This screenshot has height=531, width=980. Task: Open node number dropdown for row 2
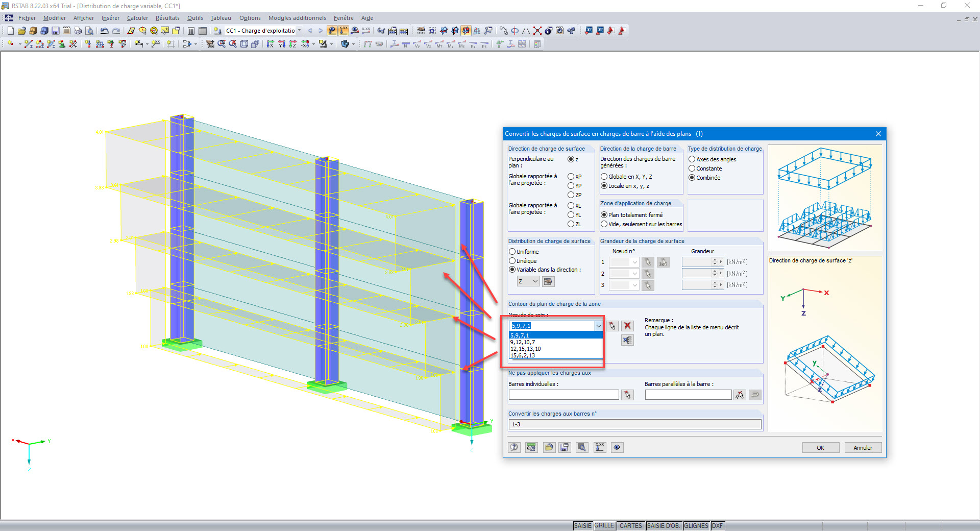635,274
